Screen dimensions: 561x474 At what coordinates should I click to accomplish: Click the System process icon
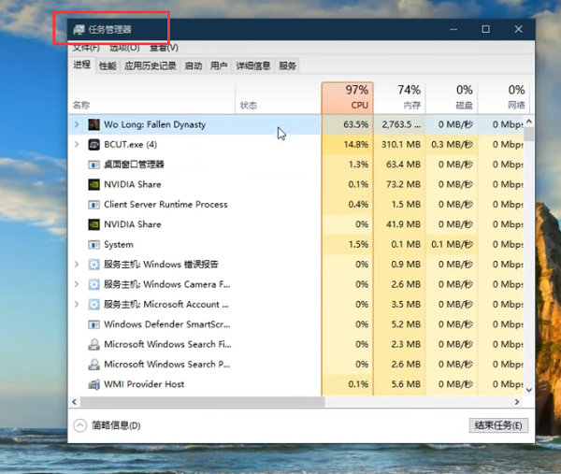pos(94,245)
